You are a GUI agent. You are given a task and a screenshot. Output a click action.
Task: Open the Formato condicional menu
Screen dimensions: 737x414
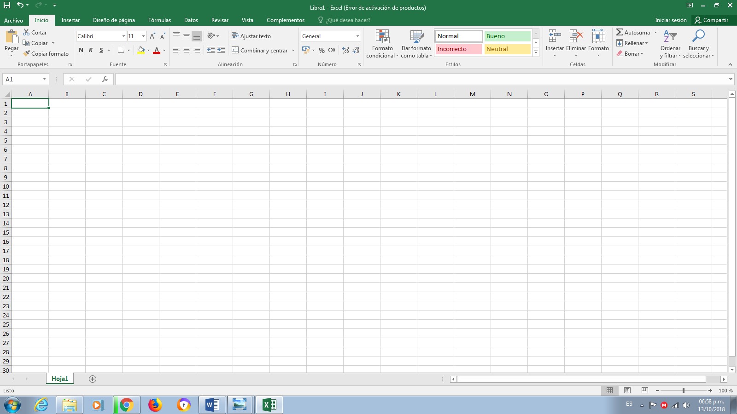point(382,44)
